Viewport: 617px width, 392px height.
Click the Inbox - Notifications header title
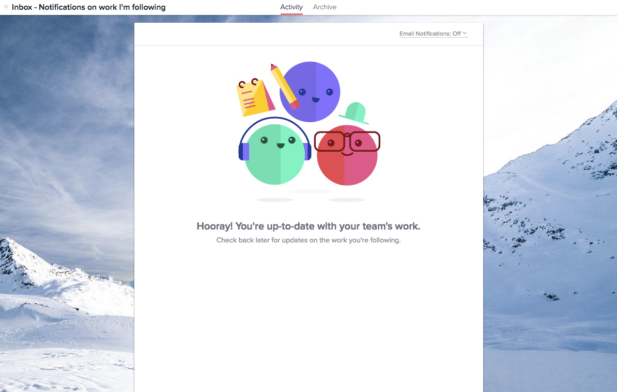click(88, 7)
